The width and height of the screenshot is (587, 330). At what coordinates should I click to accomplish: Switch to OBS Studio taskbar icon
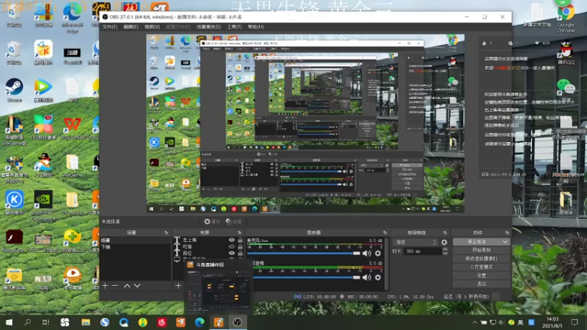click(237, 322)
